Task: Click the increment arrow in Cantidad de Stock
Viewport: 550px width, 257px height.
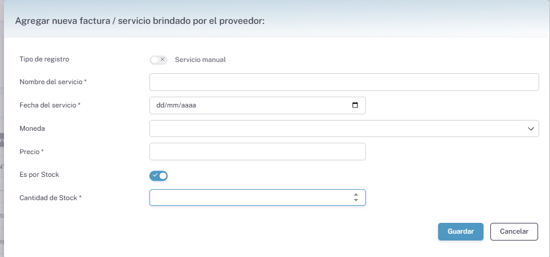Action: (356, 194)
